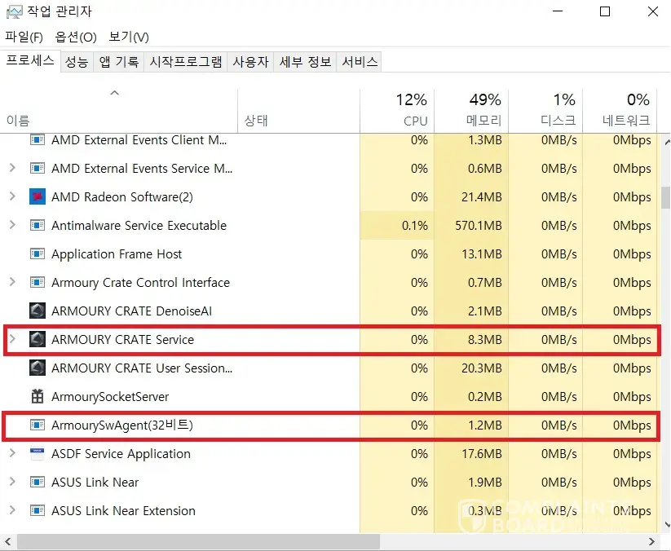Expand the Armoury Crate Control Interface entry
The image size is (671, 551).
coord(12,283)
